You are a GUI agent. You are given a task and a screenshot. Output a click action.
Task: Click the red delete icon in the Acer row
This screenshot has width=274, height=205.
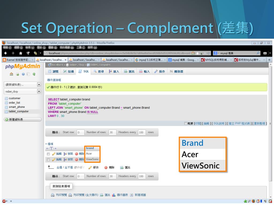(76, 154)
